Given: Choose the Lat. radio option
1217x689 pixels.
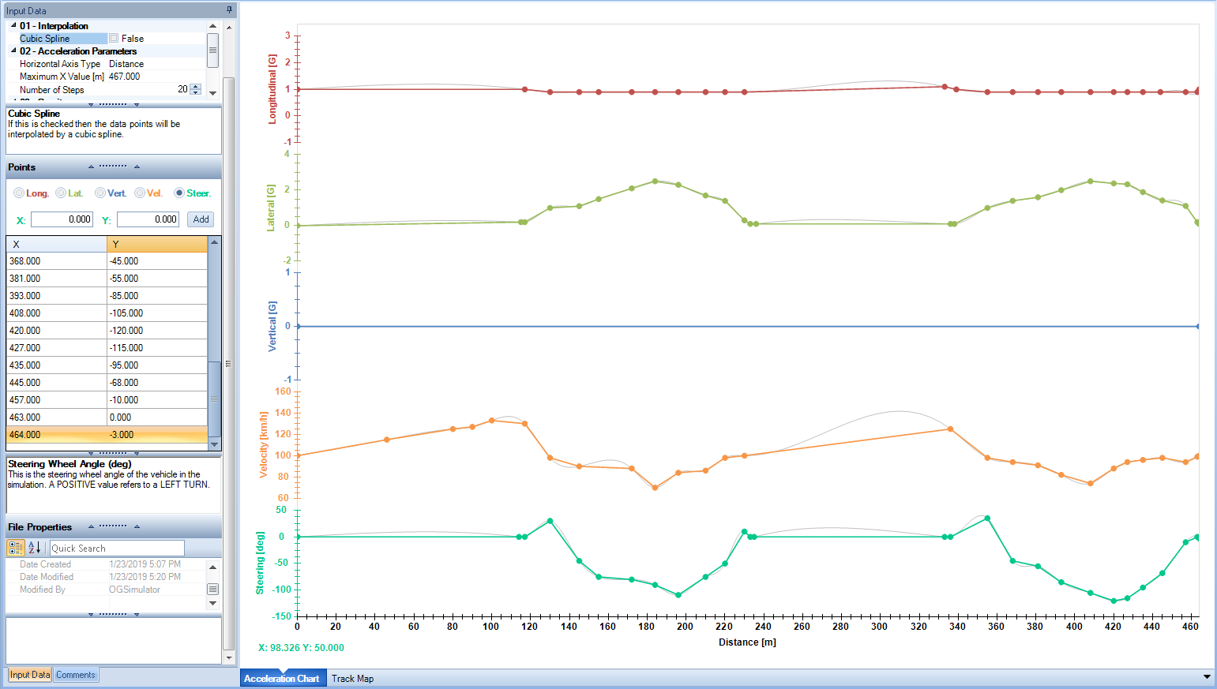Looking at the screenshot, I should [61, 193].
